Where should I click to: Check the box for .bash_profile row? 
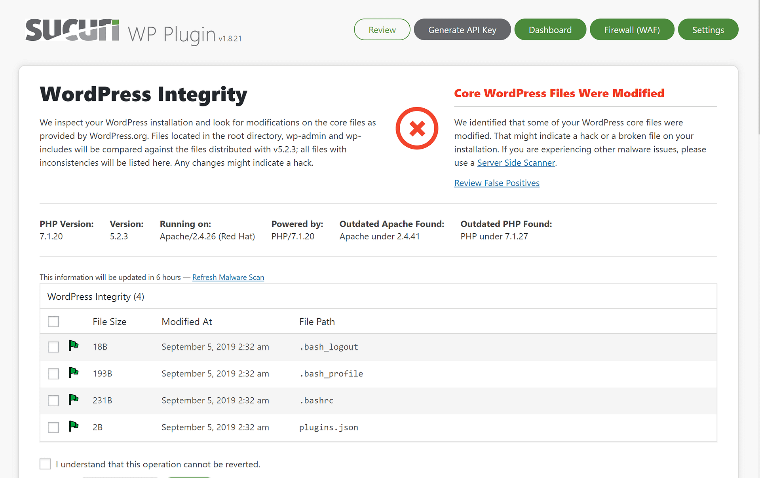53,374
